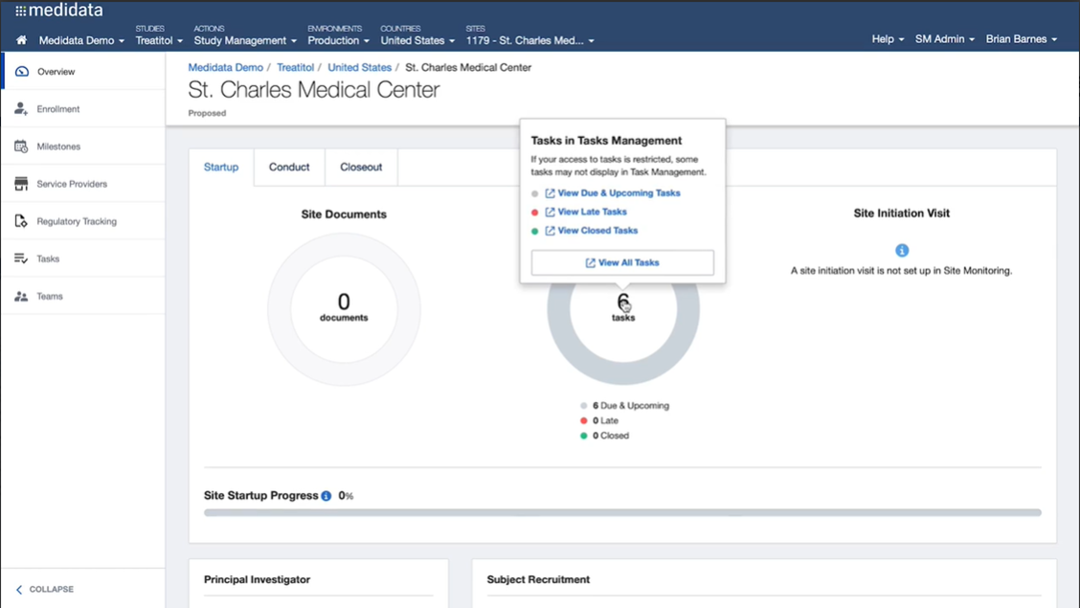Click the Treatitol breadcrumb link

click(295, 67)
